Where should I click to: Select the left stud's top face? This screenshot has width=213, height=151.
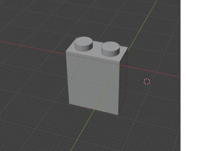coord(83,41)
